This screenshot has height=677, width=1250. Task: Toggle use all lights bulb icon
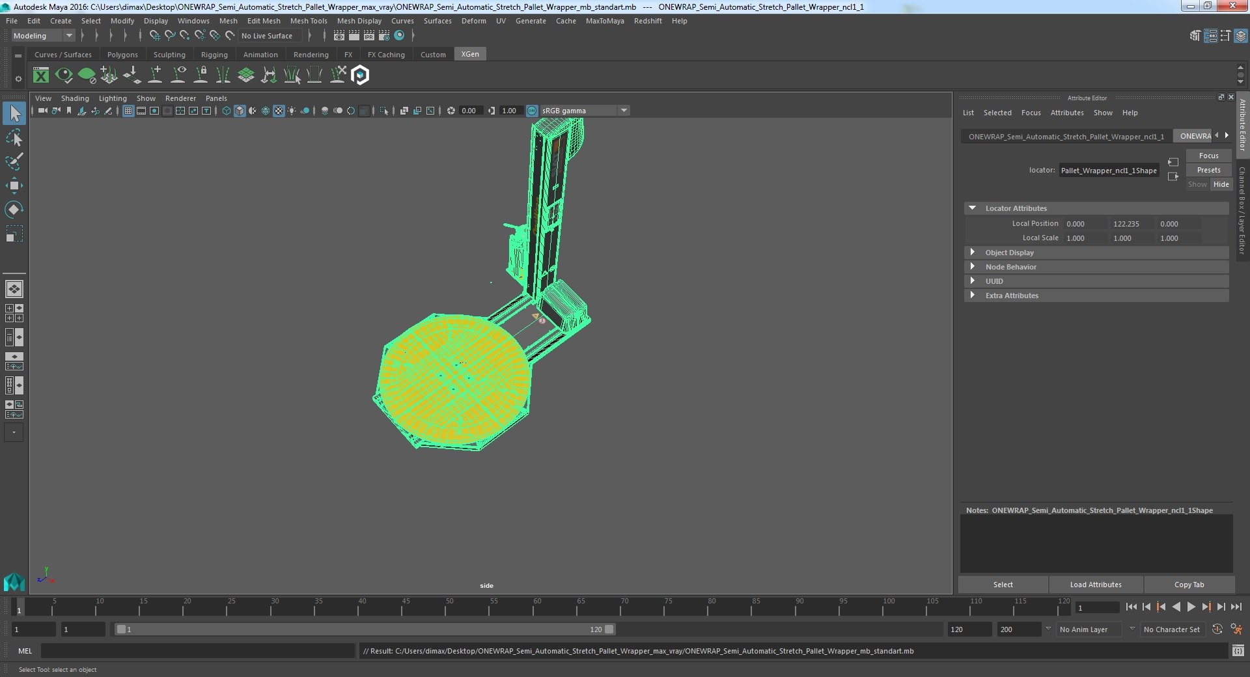click(x=292, y=111)
